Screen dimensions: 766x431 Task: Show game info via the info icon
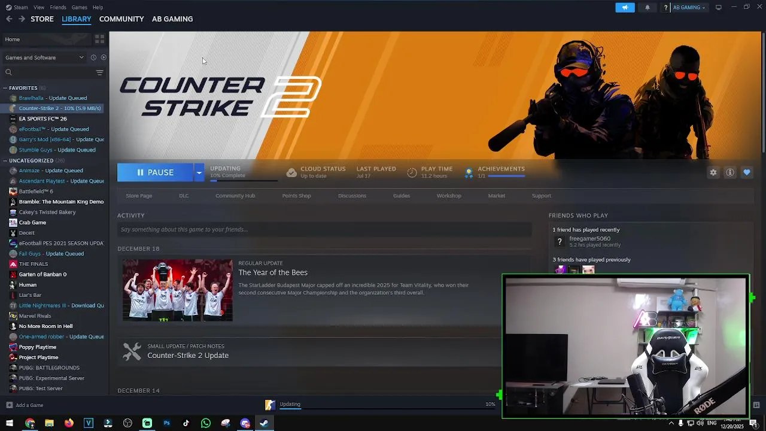(x=730, y=172)
